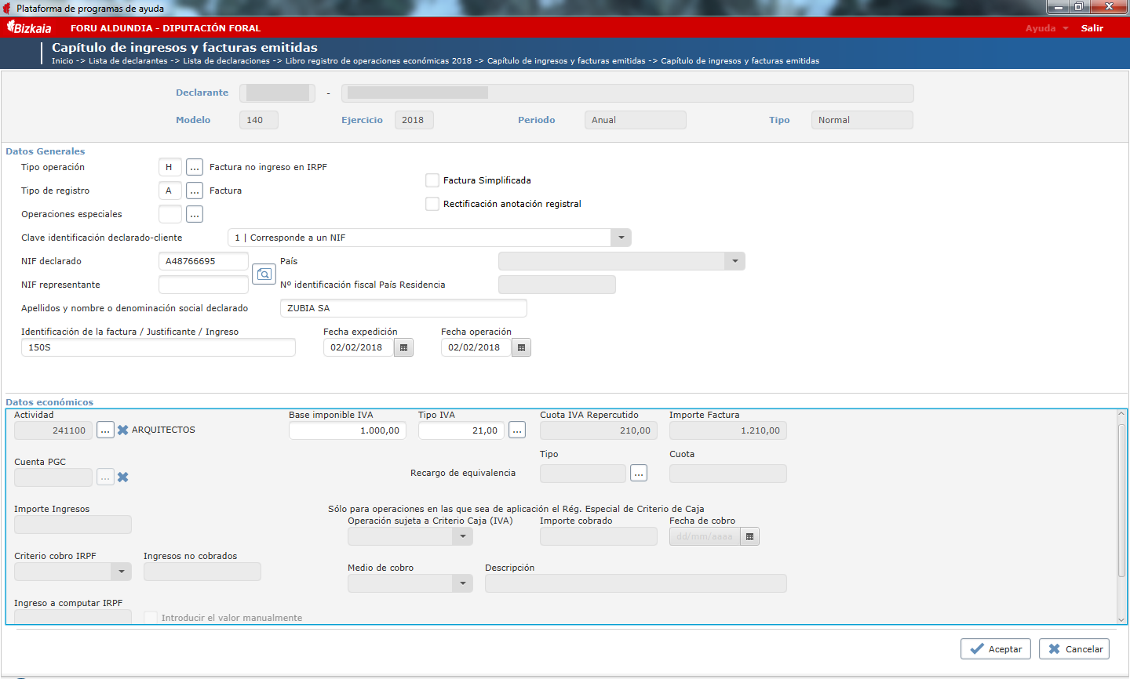
Task: Open Tipo IVA lookup button
Action: tap(517, 430)
